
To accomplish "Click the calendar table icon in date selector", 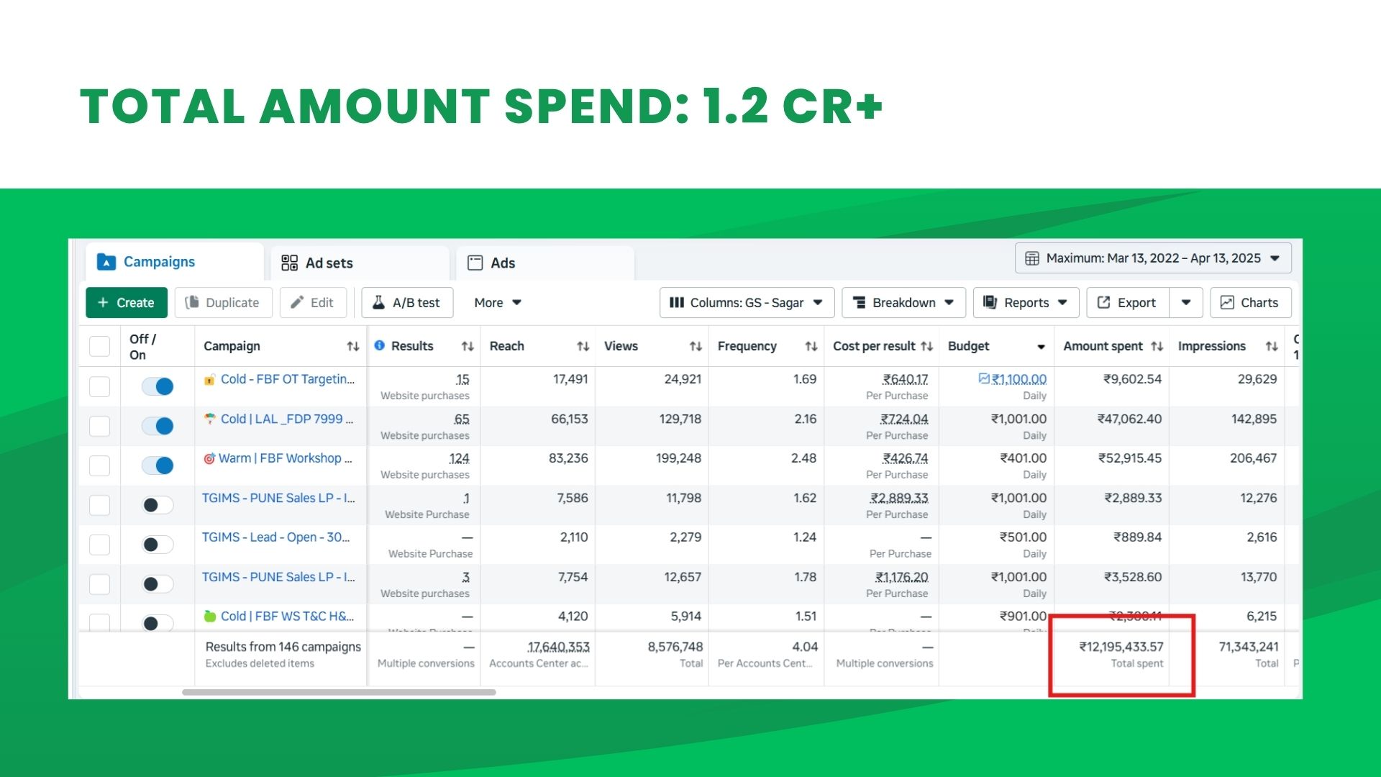I will click(x=1032, y=258).
